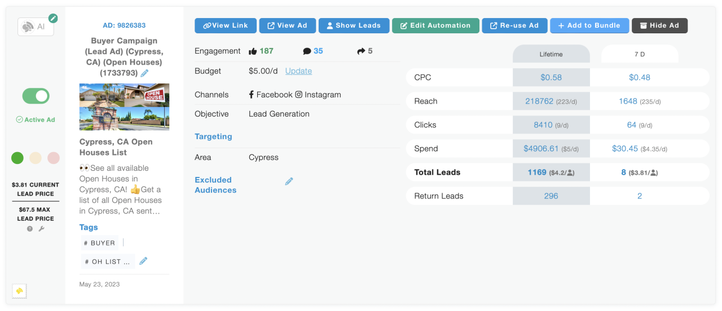The width and height of the screenshot is (722, 311).
Task: Click the Edit Automation button
Action: pyautogui.click(x=435, y=25)
